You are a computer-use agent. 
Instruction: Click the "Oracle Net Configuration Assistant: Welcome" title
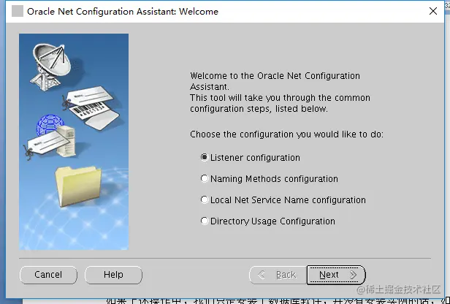[123, 12]
